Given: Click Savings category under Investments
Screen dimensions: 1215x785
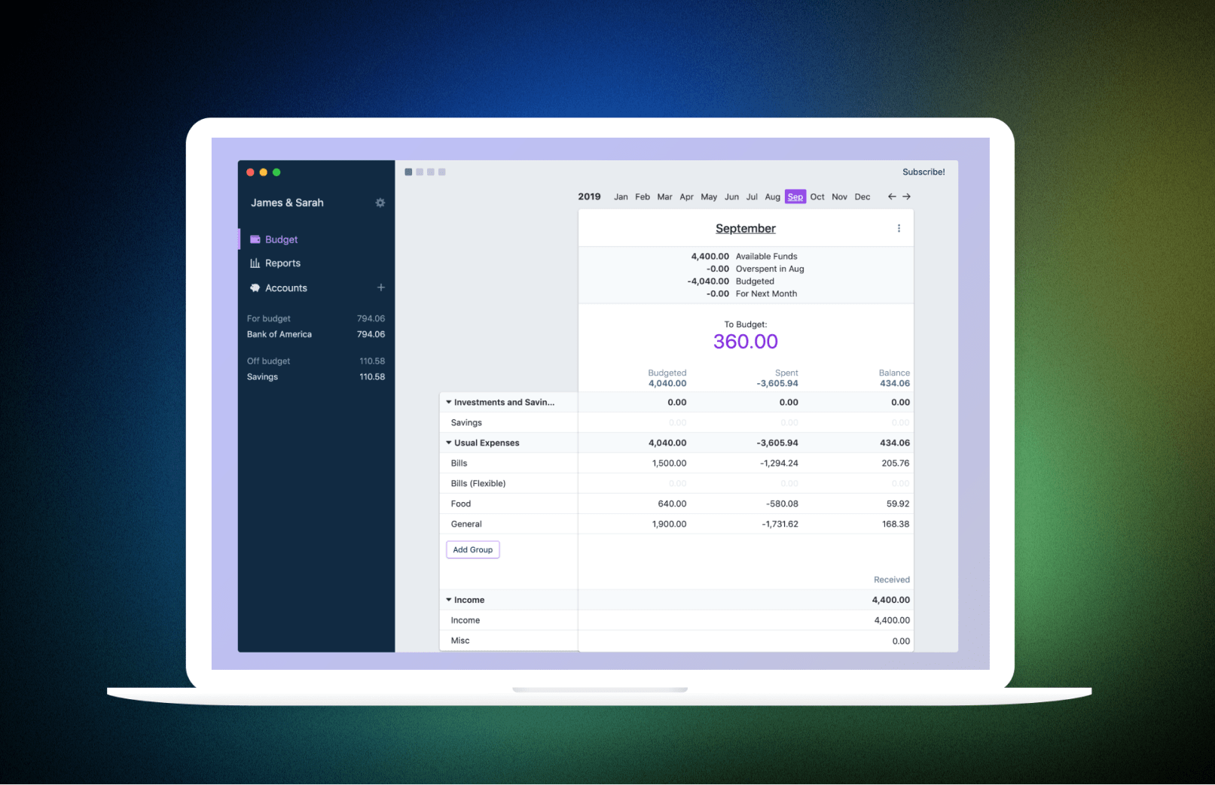Looking at the screenshot, I should click(x=466, y=423).
